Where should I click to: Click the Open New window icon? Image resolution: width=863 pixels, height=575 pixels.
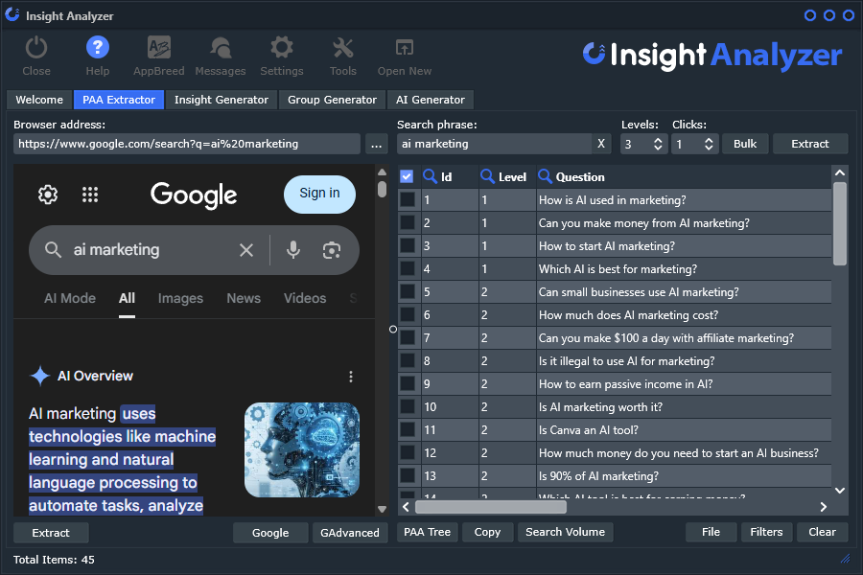[x=404, y=48]
